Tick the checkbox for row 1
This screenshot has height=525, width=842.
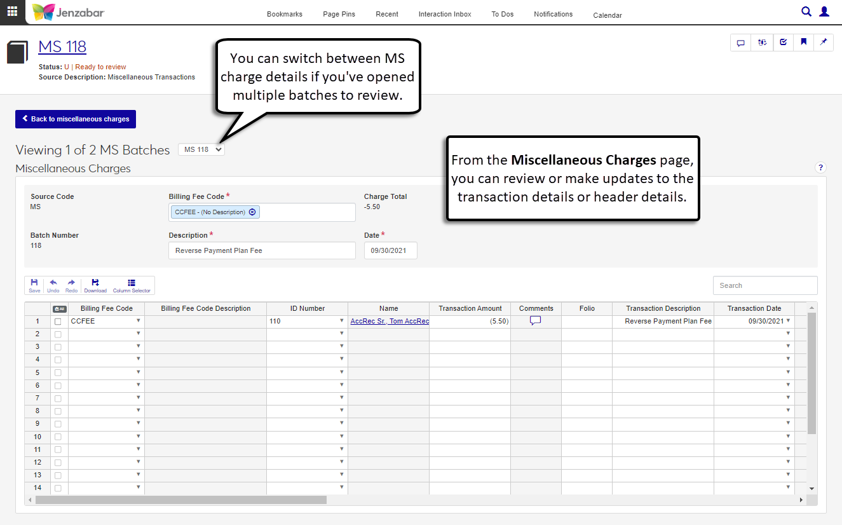tap(58, 322)
